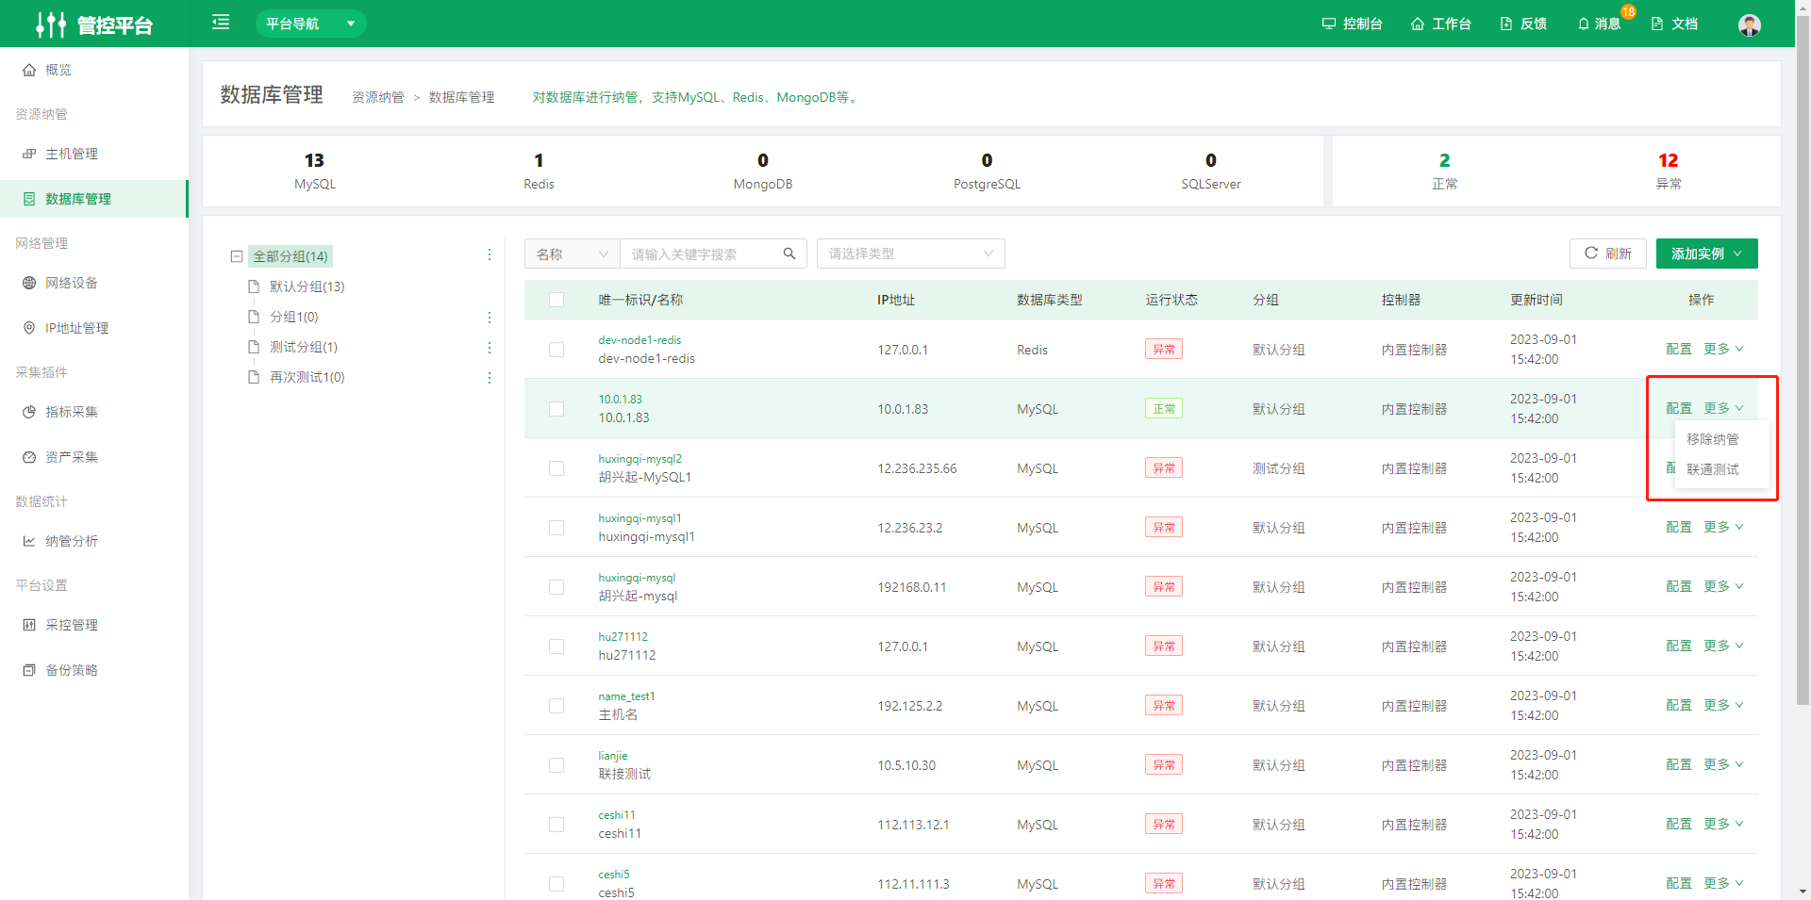
Task: Open 主机管理 in sidebar
Action: 94,154
